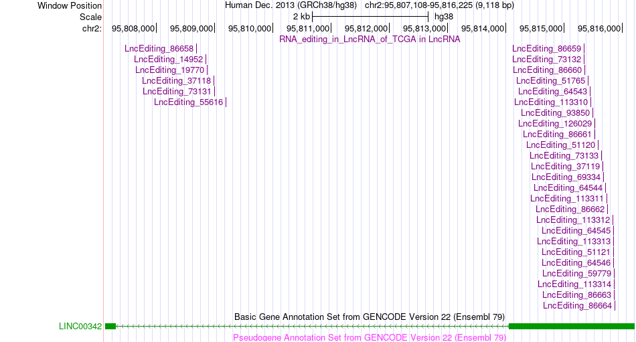
Task: Click LncEditing_69334 track label
Action: [566, 177]
